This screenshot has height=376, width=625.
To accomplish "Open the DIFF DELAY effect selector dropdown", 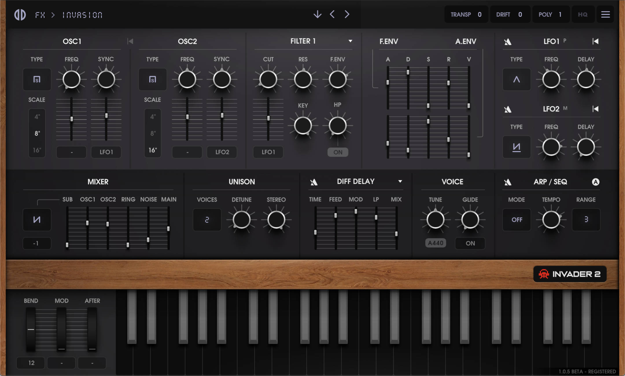I will coord(400,182).
